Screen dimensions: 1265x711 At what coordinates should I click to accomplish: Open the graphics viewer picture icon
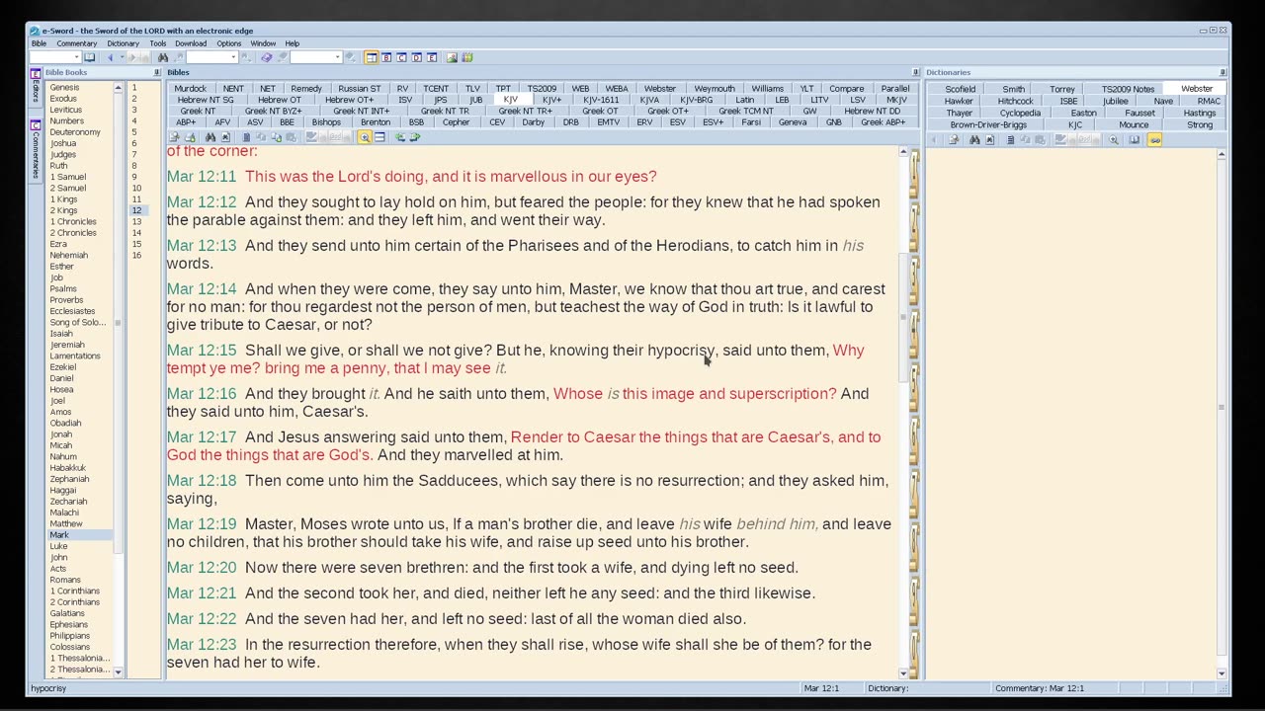click(452, 57)
